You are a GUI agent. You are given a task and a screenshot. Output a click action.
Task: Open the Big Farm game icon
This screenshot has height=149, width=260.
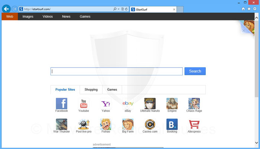tap(128, 124)
